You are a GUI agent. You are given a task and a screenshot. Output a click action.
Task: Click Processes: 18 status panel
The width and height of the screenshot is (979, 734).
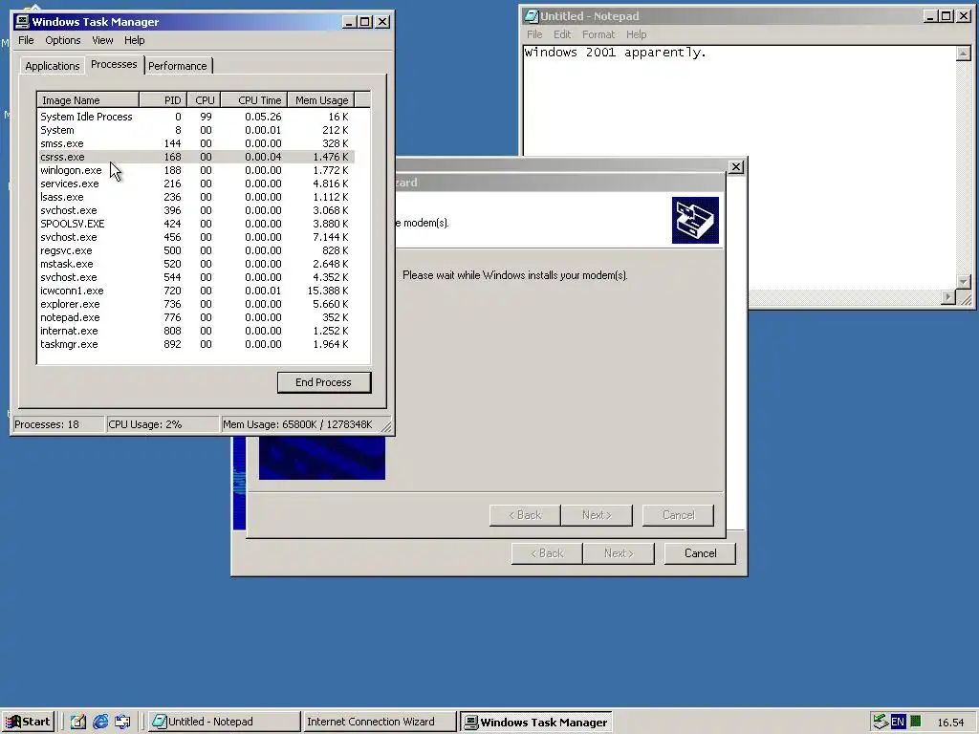coord(58,424)
